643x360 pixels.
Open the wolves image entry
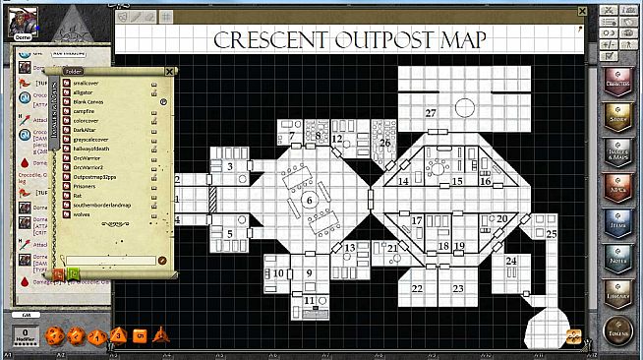pos(82,214)
